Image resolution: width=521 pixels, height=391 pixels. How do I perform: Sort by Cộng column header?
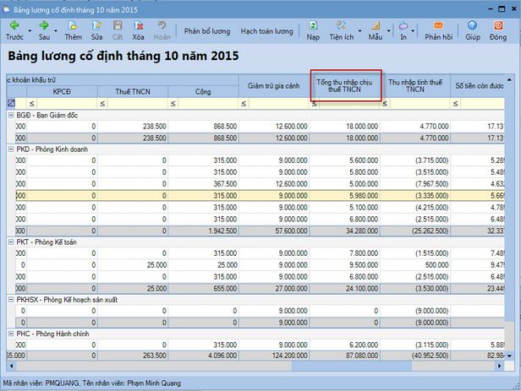(x=203, y=91)
